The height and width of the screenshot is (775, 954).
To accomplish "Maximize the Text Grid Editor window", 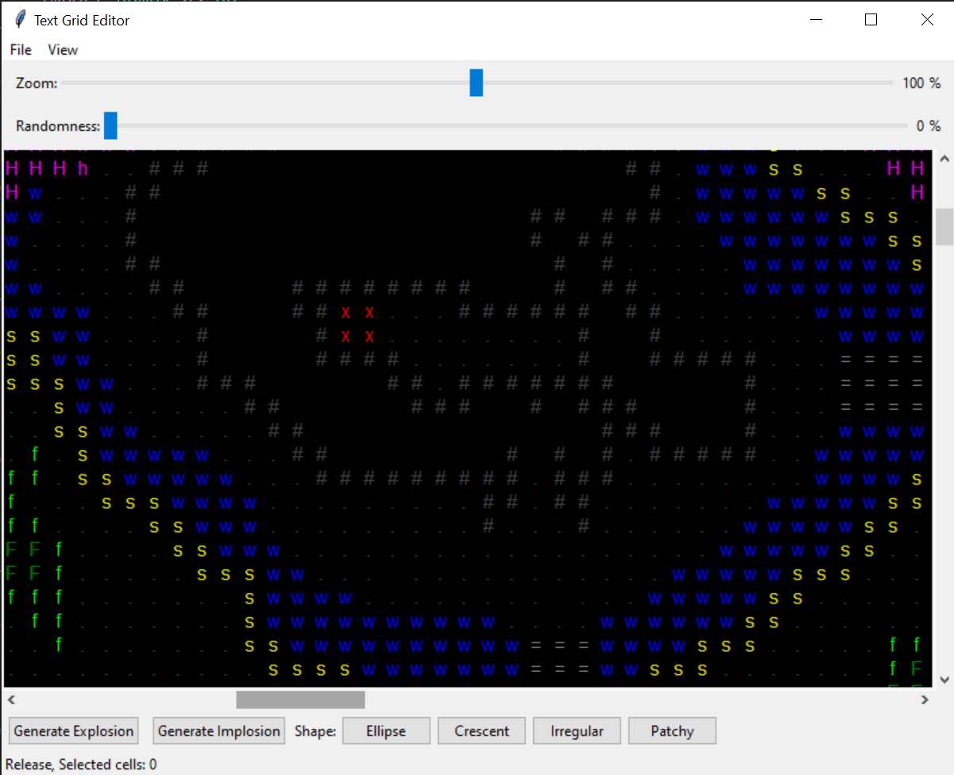I will [x=871, y=20].
